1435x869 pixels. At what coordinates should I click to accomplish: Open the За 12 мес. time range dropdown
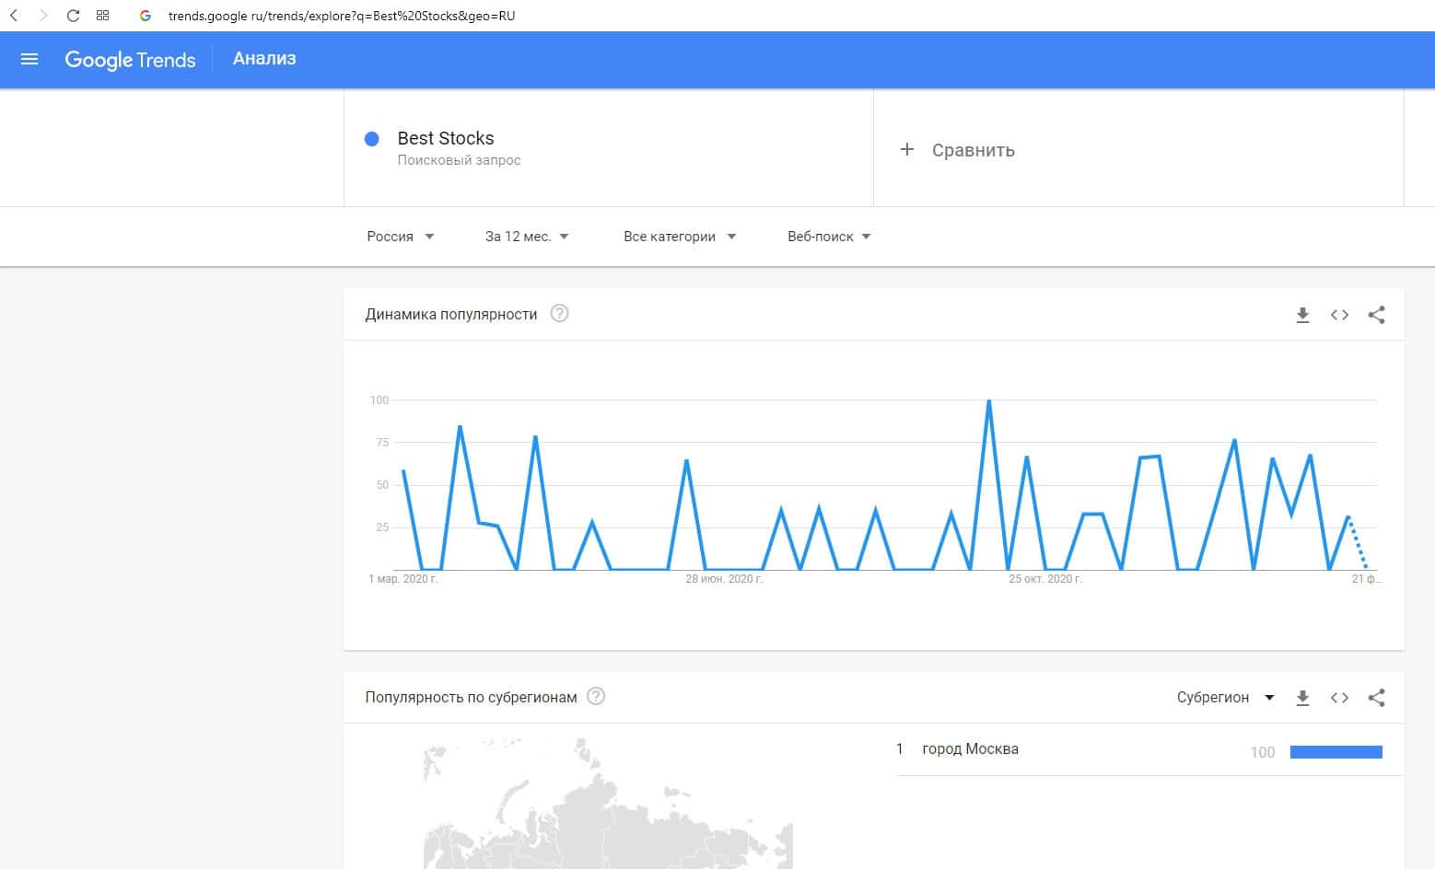point(527,237)
